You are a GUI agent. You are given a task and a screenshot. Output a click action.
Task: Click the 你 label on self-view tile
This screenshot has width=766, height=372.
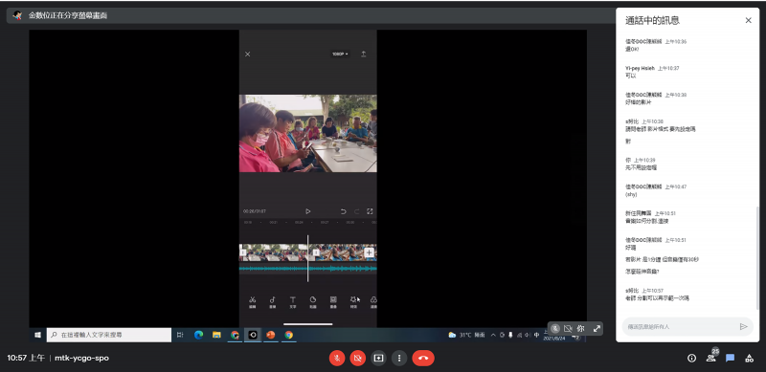[580, 329]
